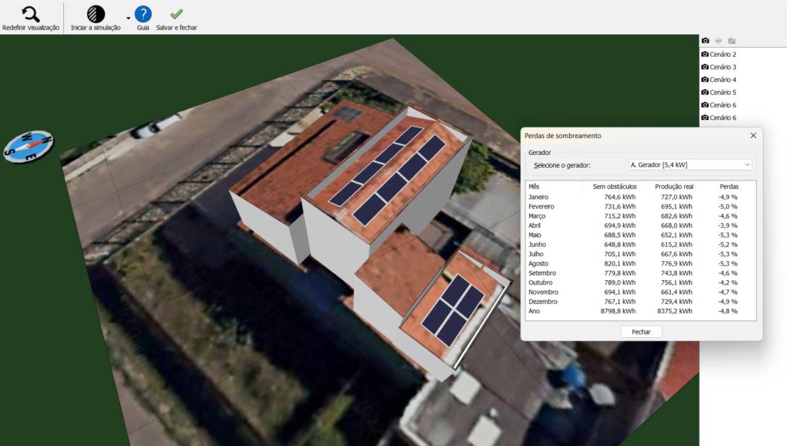Click the rename icon in the scenario toolbar
The image size is (787, 446).
tap(718, 41)
